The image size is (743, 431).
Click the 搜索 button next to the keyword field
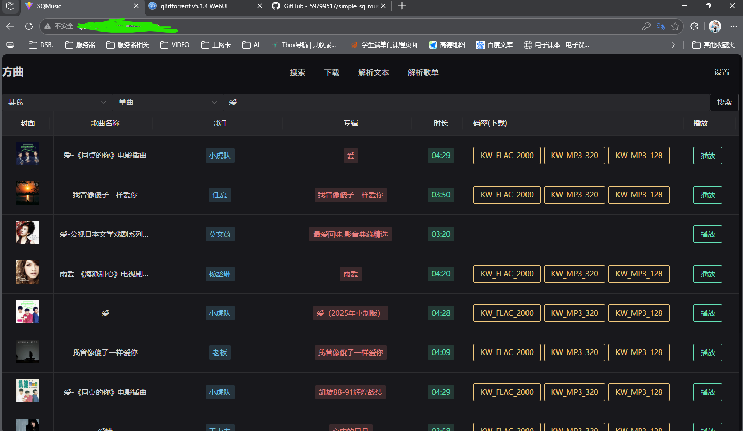tap(724, 102)
